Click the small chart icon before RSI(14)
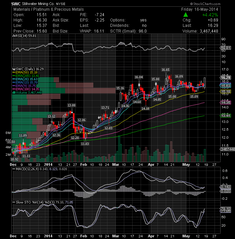 pos(13,36)
